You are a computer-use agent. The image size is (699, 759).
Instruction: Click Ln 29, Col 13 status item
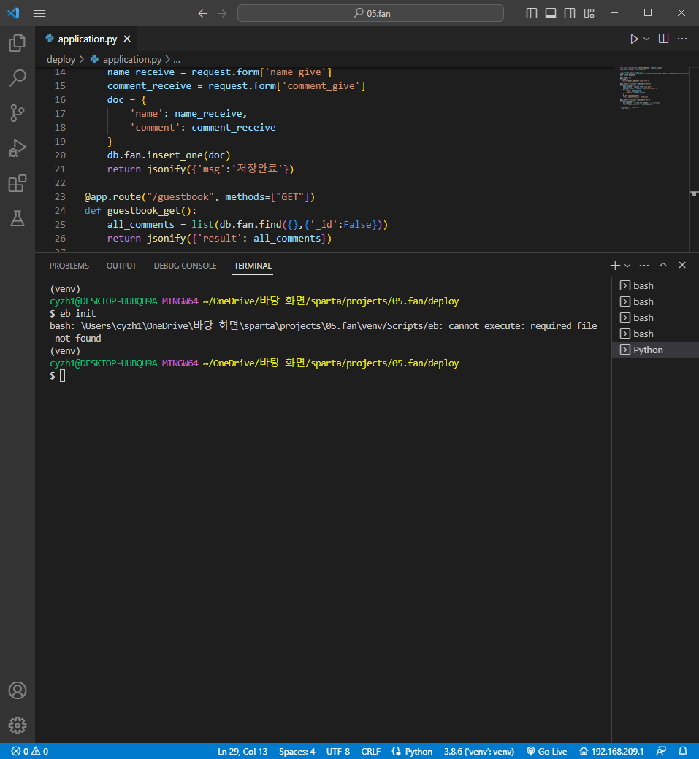point(242,751)
